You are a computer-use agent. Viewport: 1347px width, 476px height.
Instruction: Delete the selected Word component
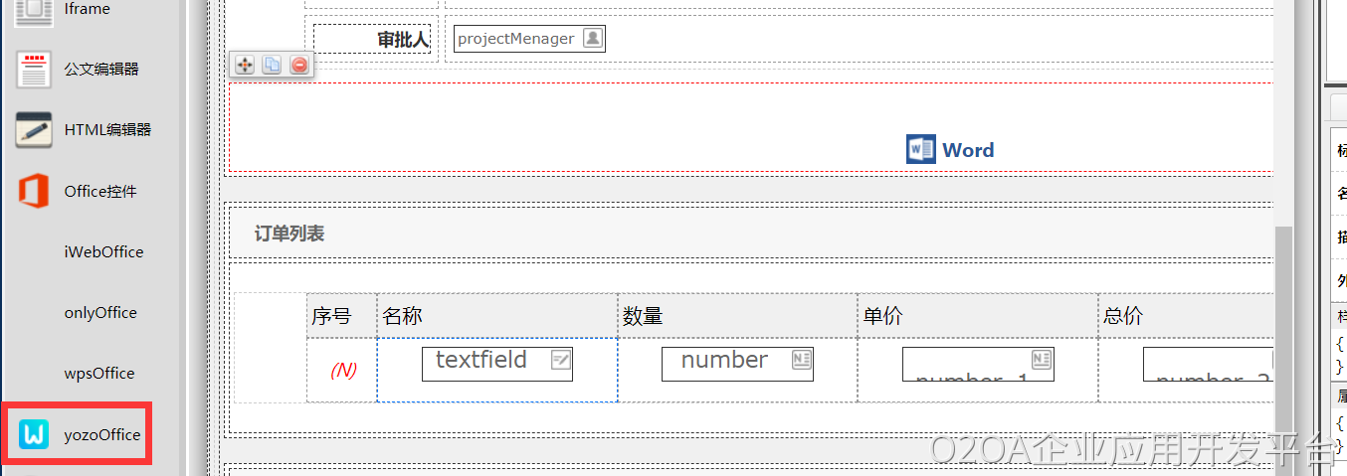[298, 66]
